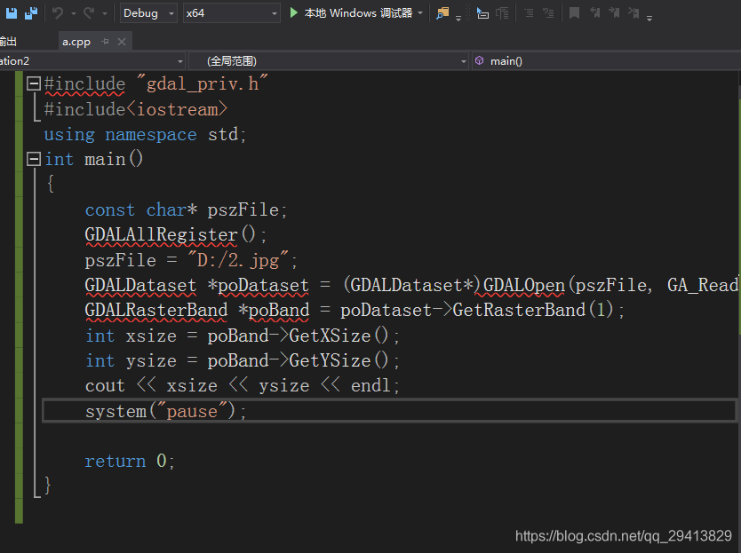Click the grayed stacked-lines toolbar icon

pyautogui.click(x=502, y=13)
